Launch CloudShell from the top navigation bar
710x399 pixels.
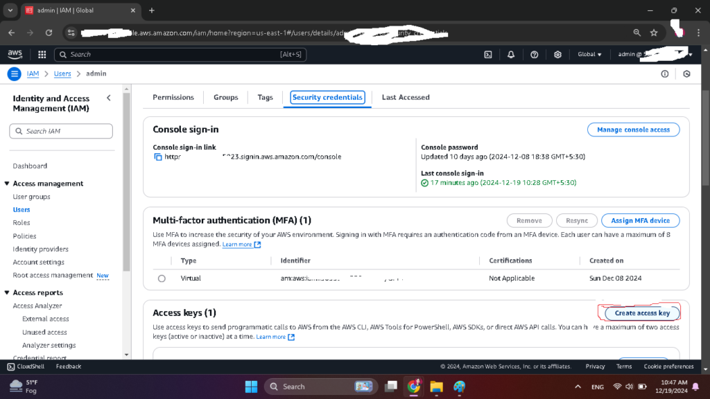tap(488, 54)
